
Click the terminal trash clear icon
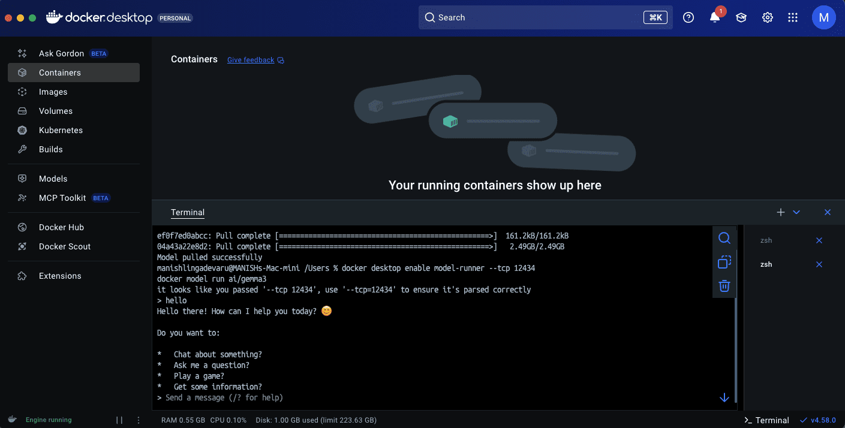click(x=724, y=286)
